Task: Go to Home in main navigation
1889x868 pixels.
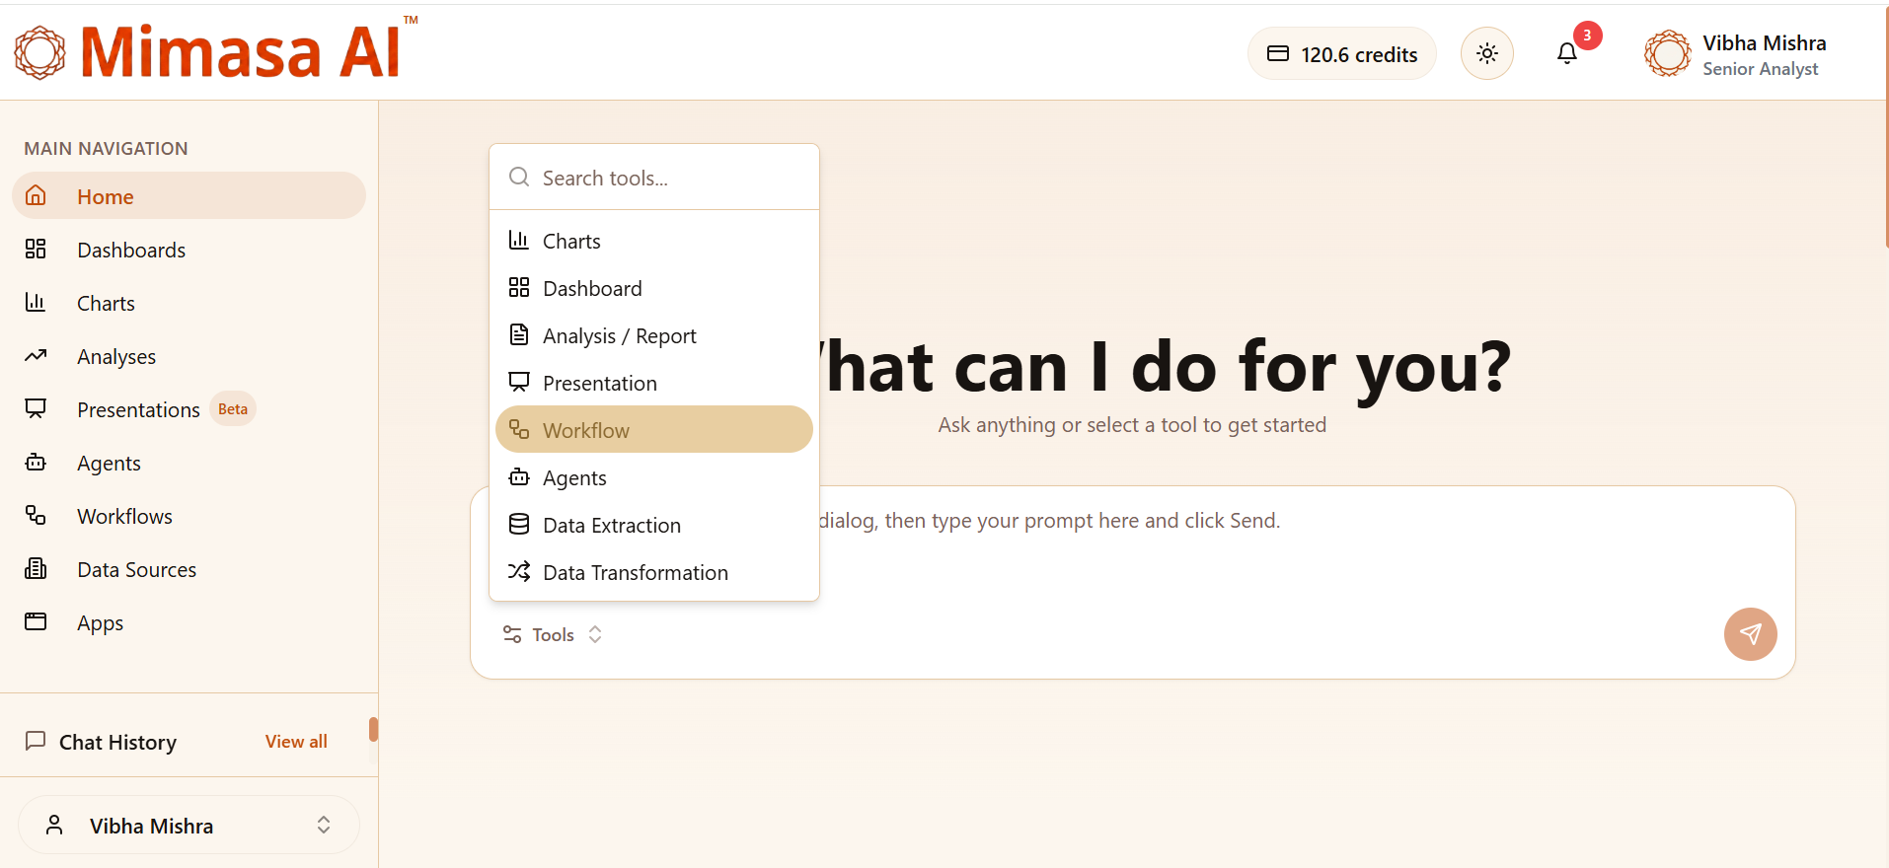Action: pyautogui.click(x=189, y=195)
